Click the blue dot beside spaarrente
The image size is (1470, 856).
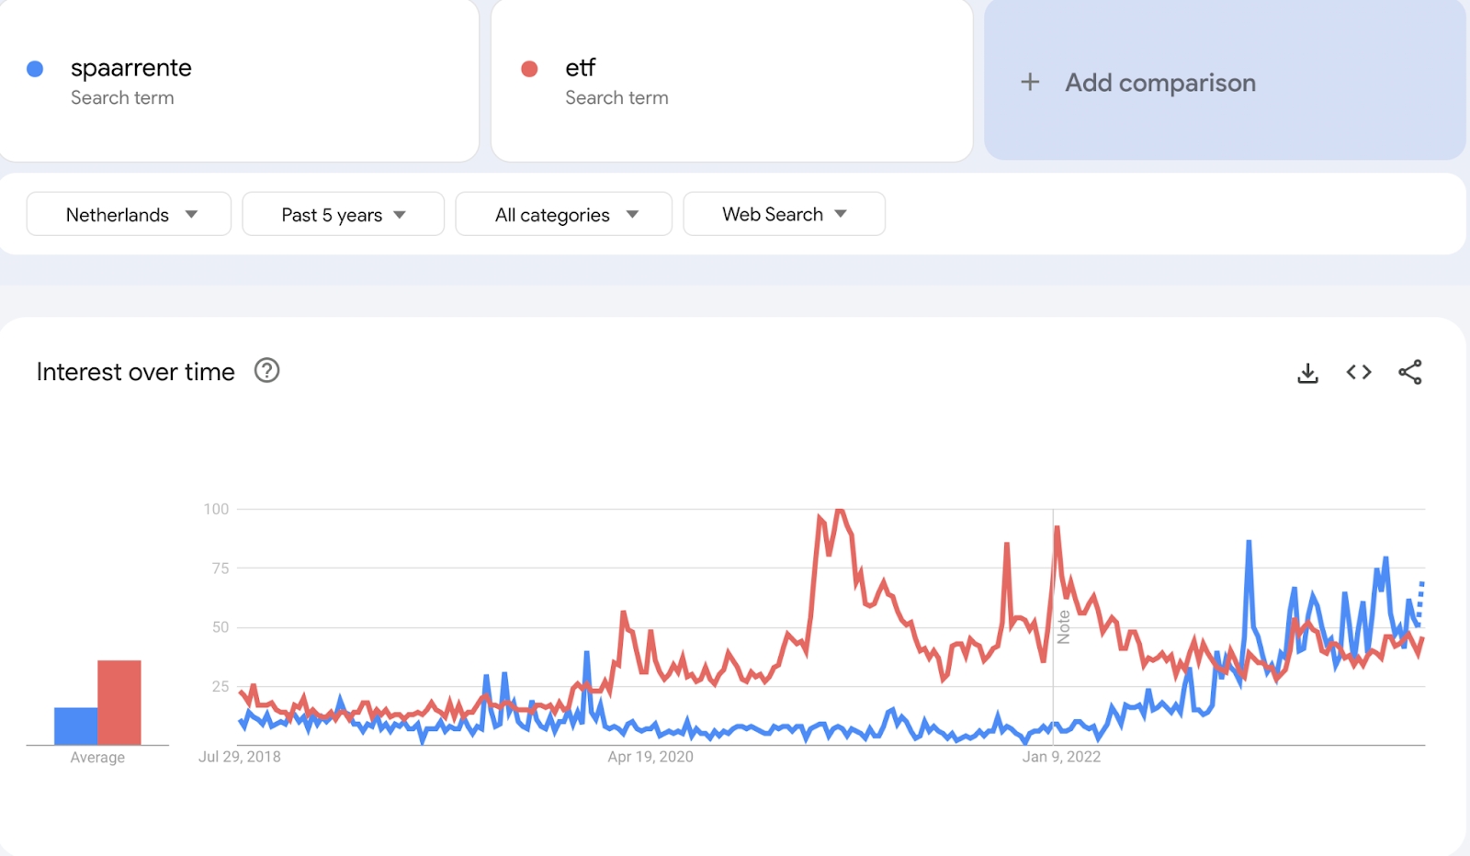[x=35, y=69]
